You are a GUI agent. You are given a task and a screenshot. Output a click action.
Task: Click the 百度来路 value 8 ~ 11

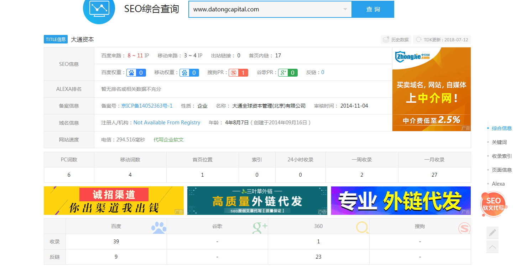click(x=135, y=56)
